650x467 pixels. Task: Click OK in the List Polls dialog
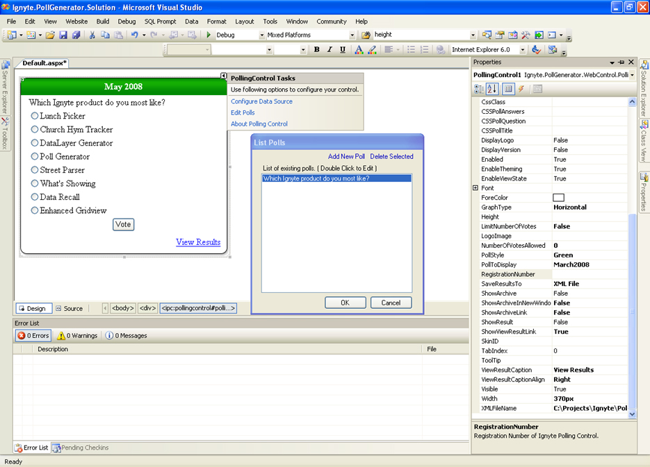[x=346, y=303]
